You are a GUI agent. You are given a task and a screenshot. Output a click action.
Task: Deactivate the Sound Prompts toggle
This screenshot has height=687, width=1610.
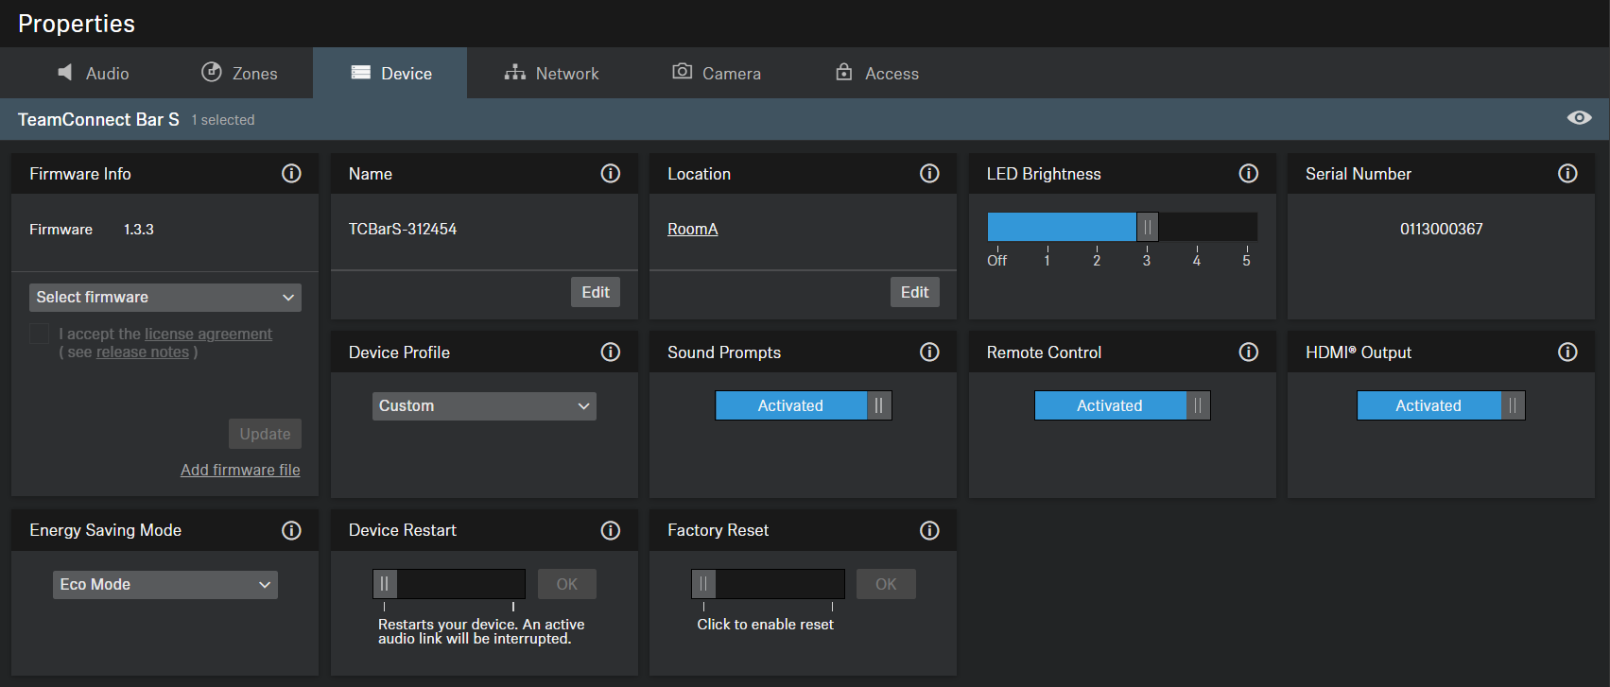tap(803, 405)
